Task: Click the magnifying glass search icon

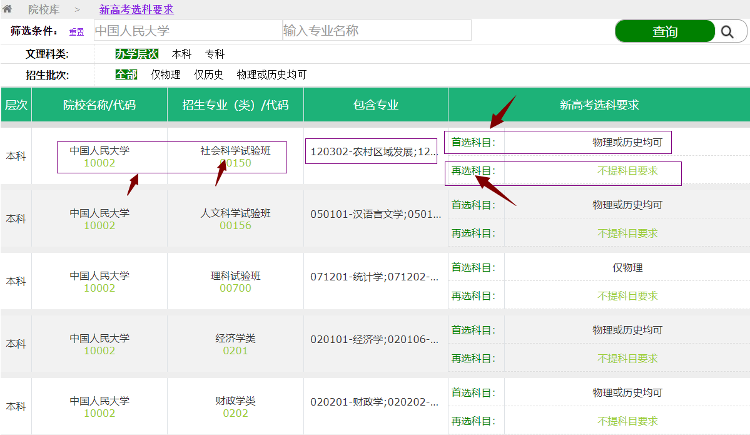Action: click(x=726, y=31)
